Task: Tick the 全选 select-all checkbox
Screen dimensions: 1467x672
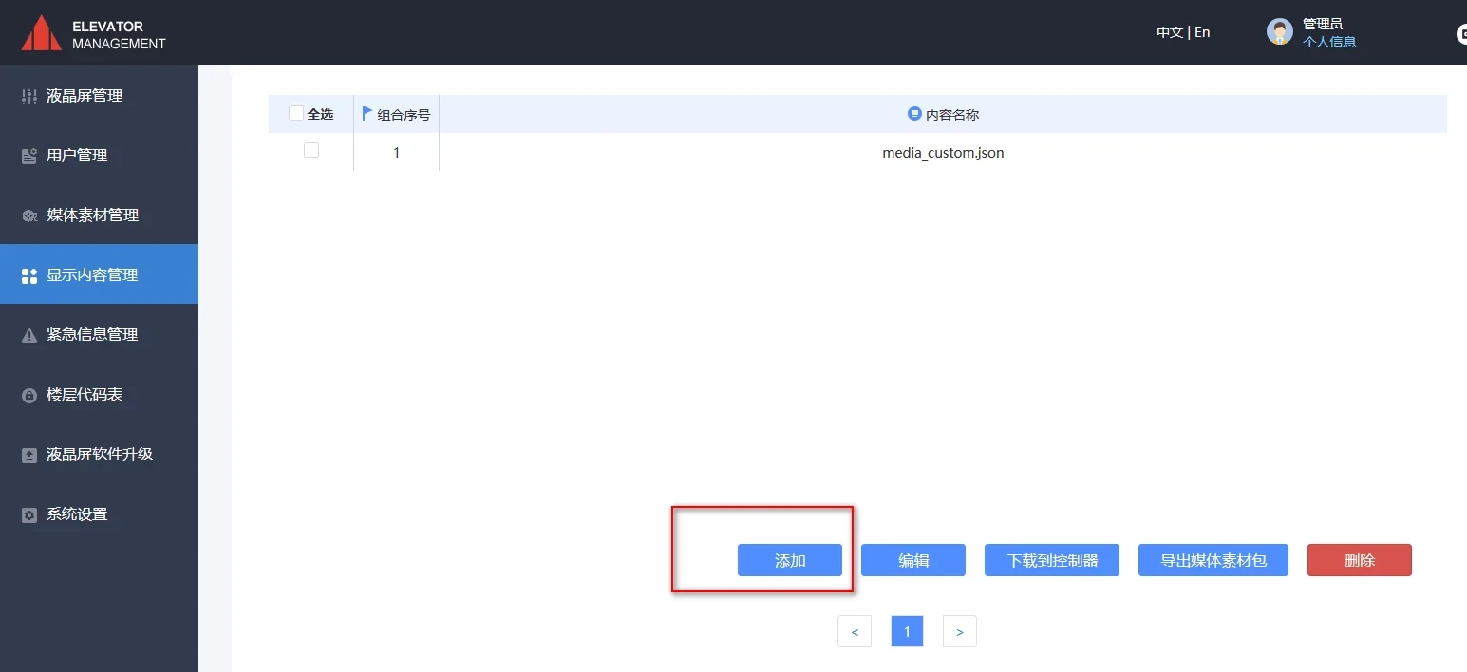Action: click(296, 114)
